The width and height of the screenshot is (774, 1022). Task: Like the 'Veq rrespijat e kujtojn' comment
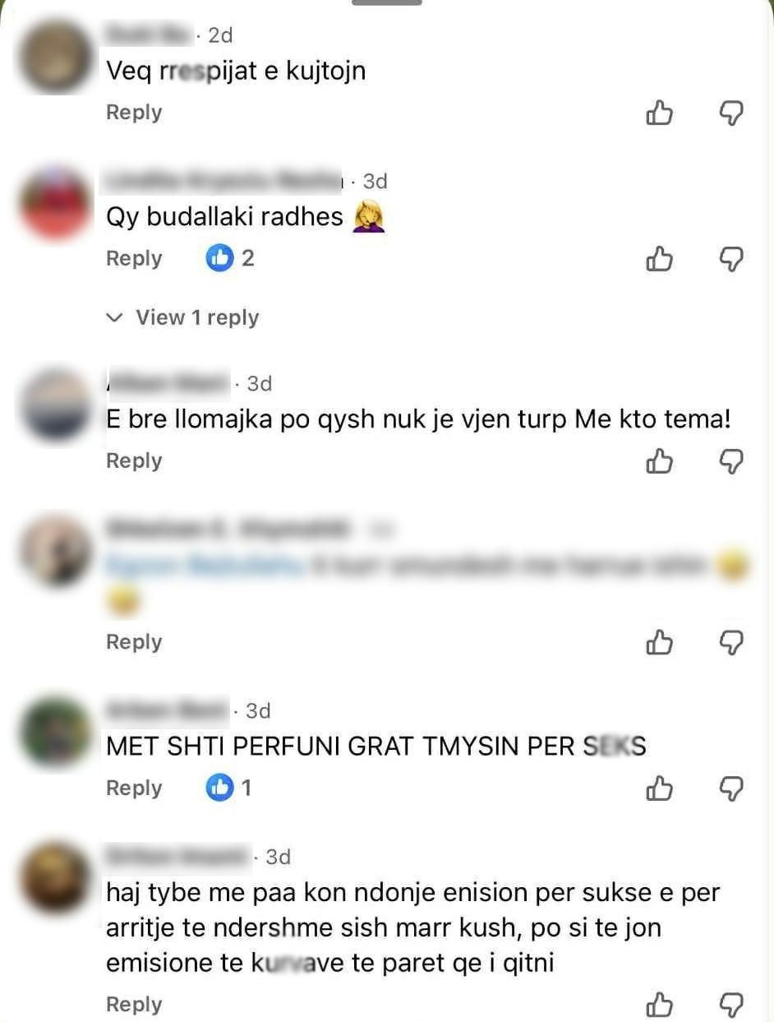(x=659, y=113)
